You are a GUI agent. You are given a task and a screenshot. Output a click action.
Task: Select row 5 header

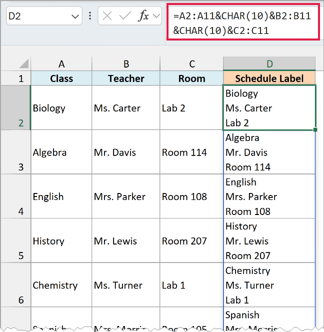[x=15, y=240]
